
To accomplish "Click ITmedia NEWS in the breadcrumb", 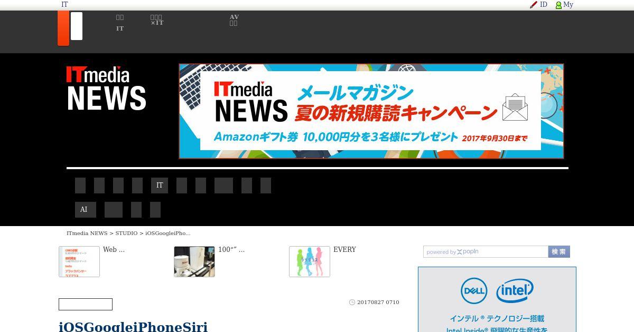I will point(87,233).
